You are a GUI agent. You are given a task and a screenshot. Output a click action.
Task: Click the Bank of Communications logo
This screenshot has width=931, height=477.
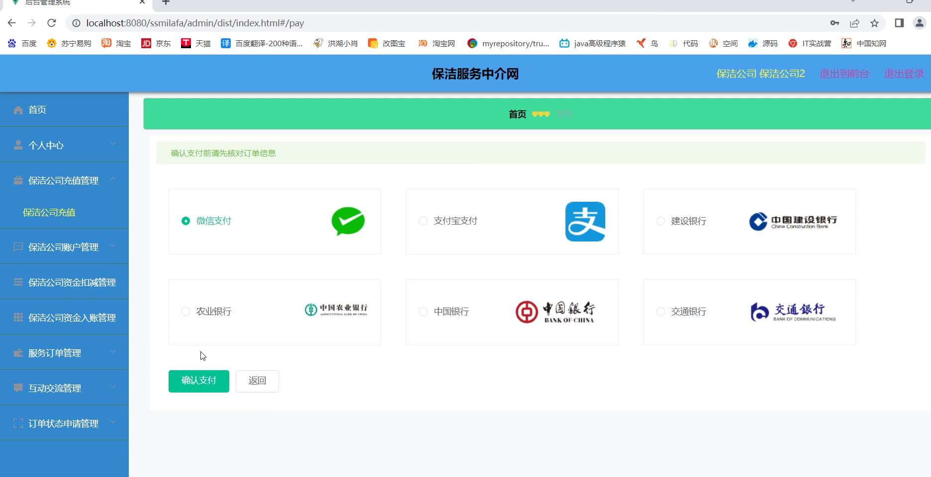tap(793, 312)
